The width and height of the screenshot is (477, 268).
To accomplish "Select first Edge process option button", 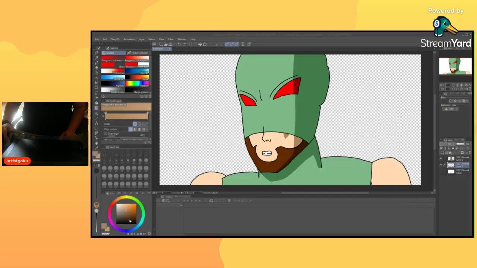I will [130, 129].
